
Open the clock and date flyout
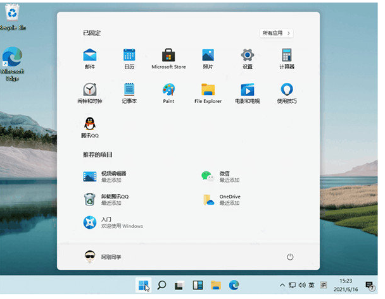point(346,285)
